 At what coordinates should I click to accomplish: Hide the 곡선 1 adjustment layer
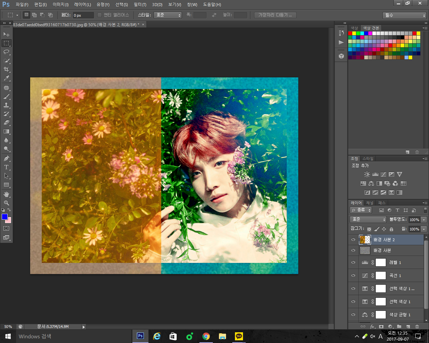tap(353, 276)
